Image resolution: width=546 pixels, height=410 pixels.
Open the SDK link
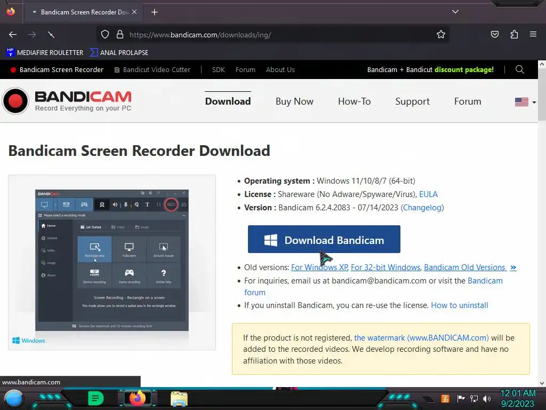coord(218,70)
